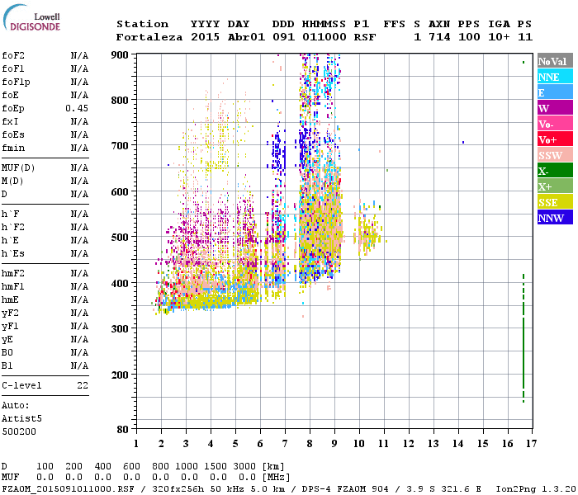This screenshot has height=495, width=578.
Task: Pick the blue E legend swatch
Action: pyautogui.click(x=554, y=92)
